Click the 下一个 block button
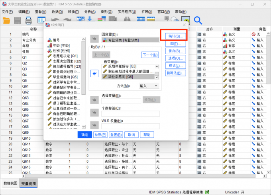Image resolution: width=271 pixels, height=195 pixels. [150, 55]
